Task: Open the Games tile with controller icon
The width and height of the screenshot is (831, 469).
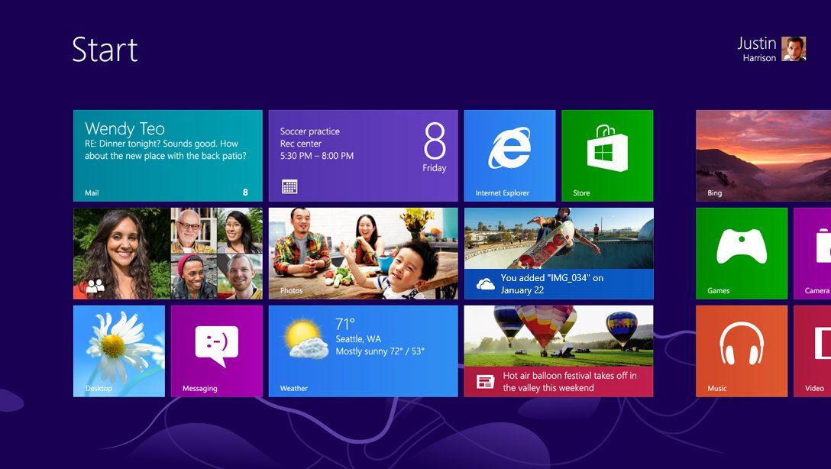Action: pos(741,253)
